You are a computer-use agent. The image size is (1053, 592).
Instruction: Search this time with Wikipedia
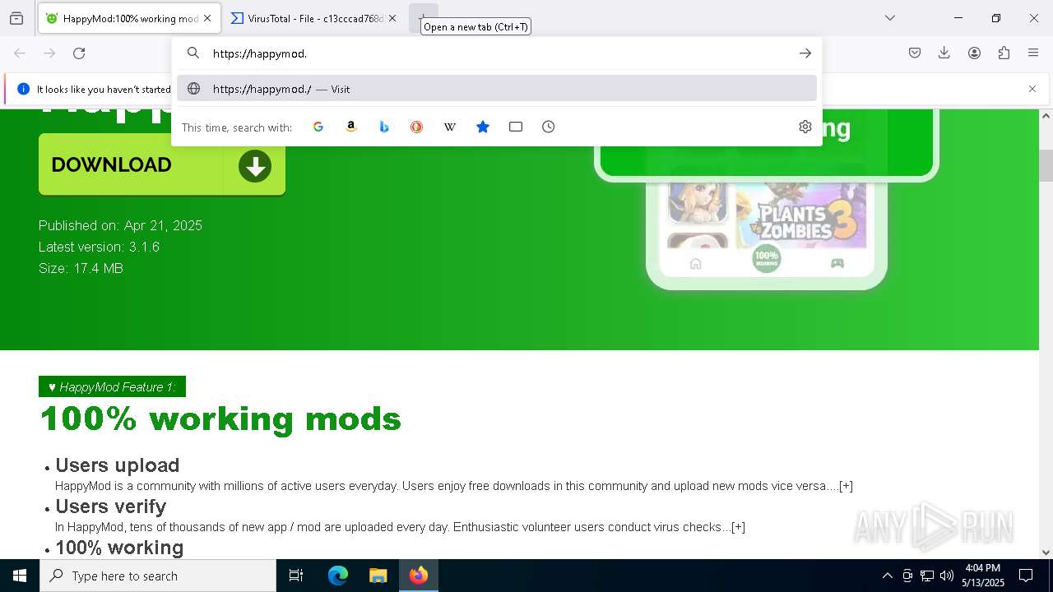[450, 127]
